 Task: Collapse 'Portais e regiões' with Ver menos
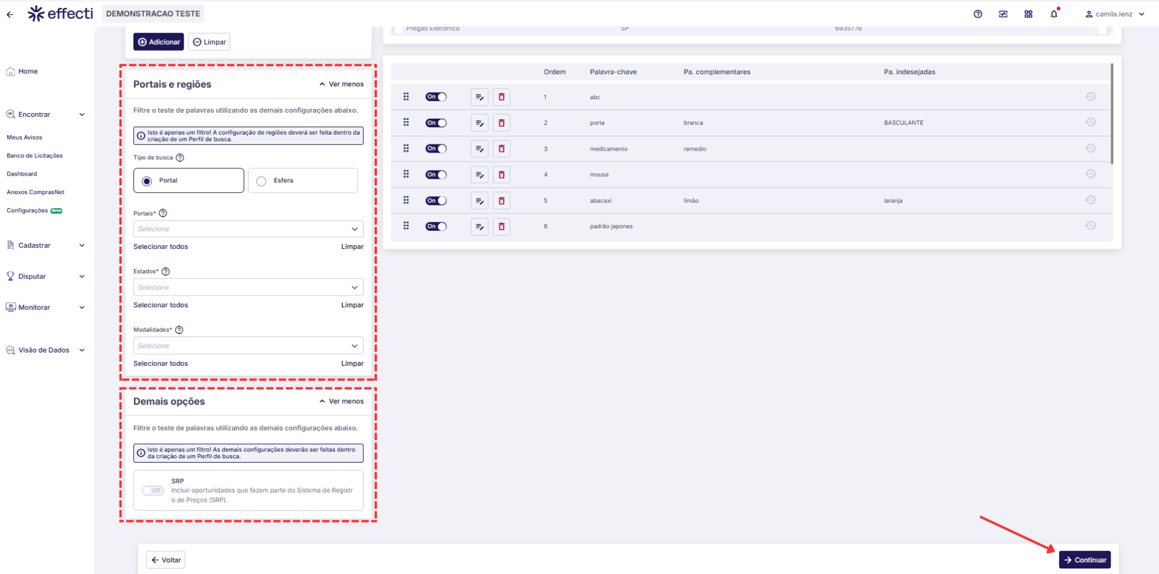point(341,84)
